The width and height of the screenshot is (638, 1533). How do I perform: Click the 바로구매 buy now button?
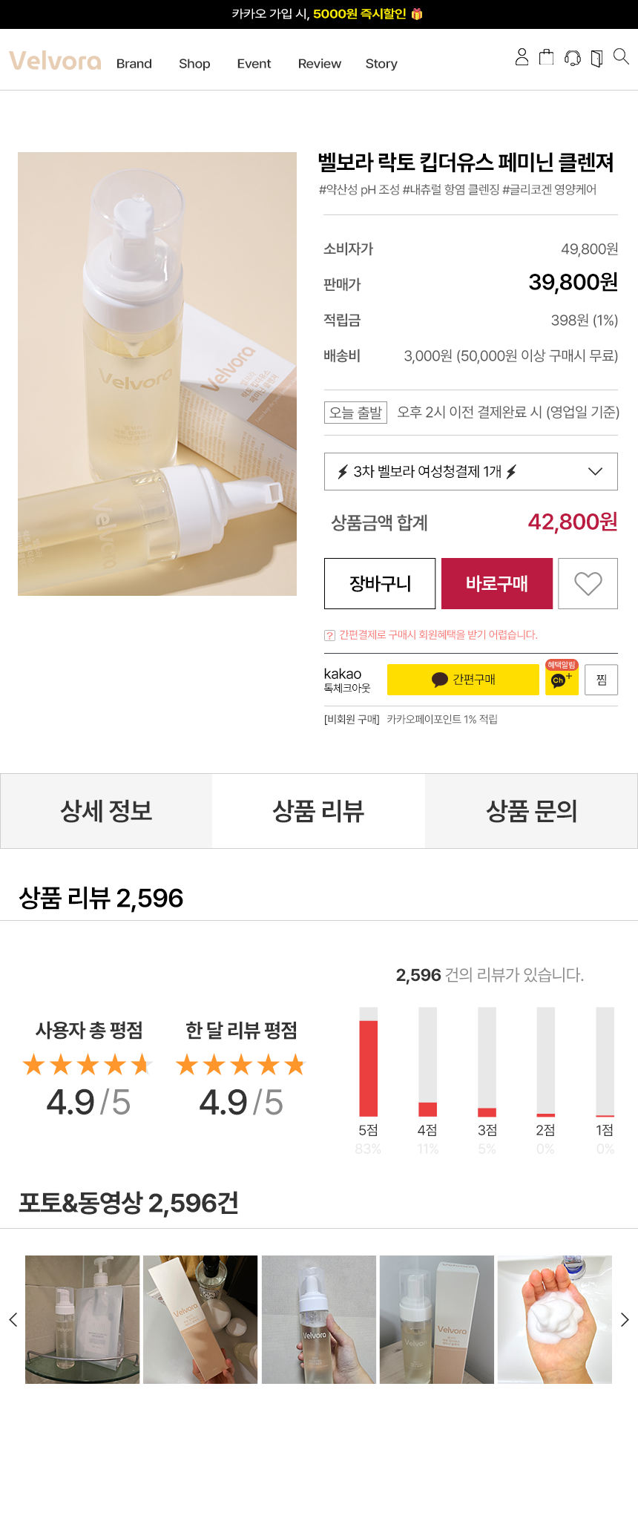(497, 584)
